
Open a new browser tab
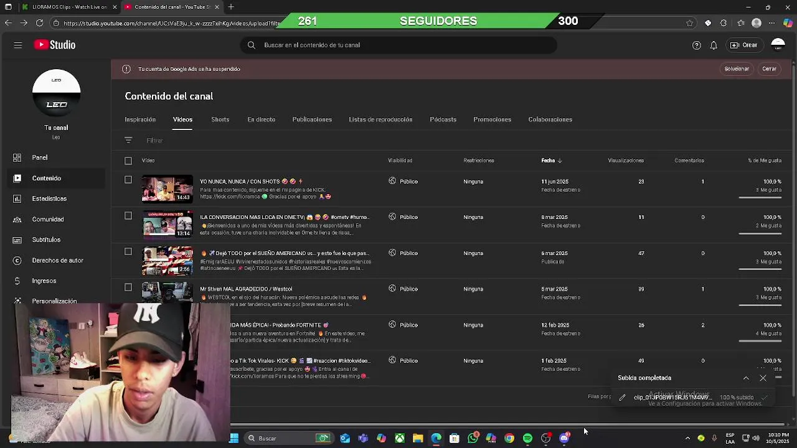tap(231, 7)
